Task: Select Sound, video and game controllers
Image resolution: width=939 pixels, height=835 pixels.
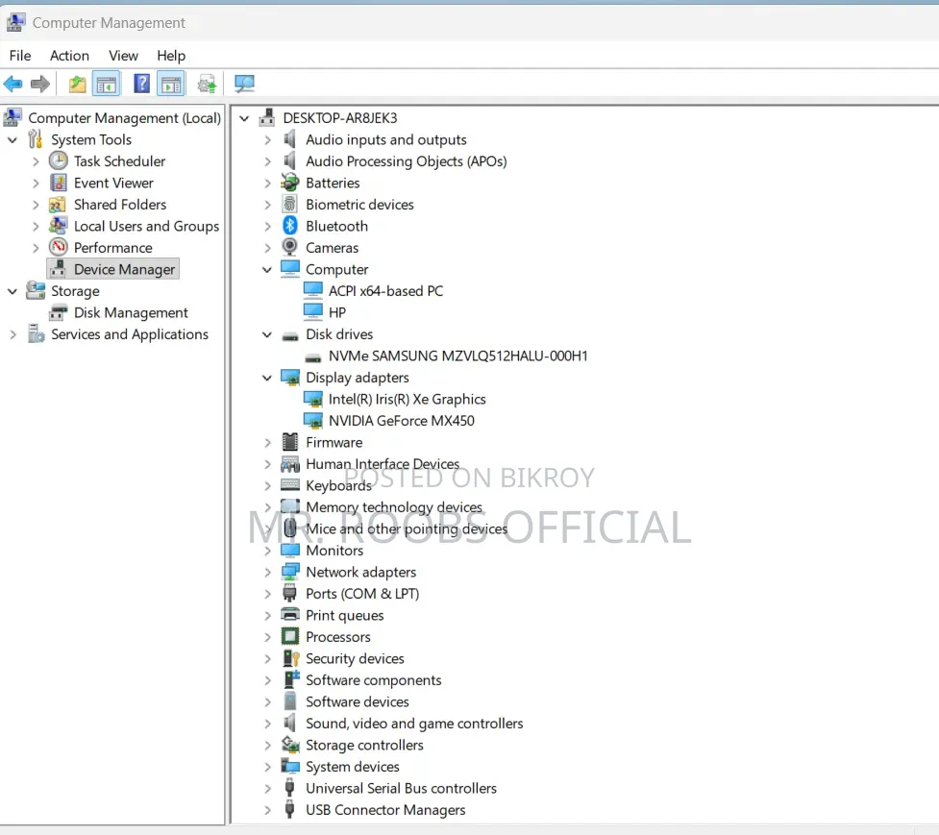Action: (x=414, y=724)
